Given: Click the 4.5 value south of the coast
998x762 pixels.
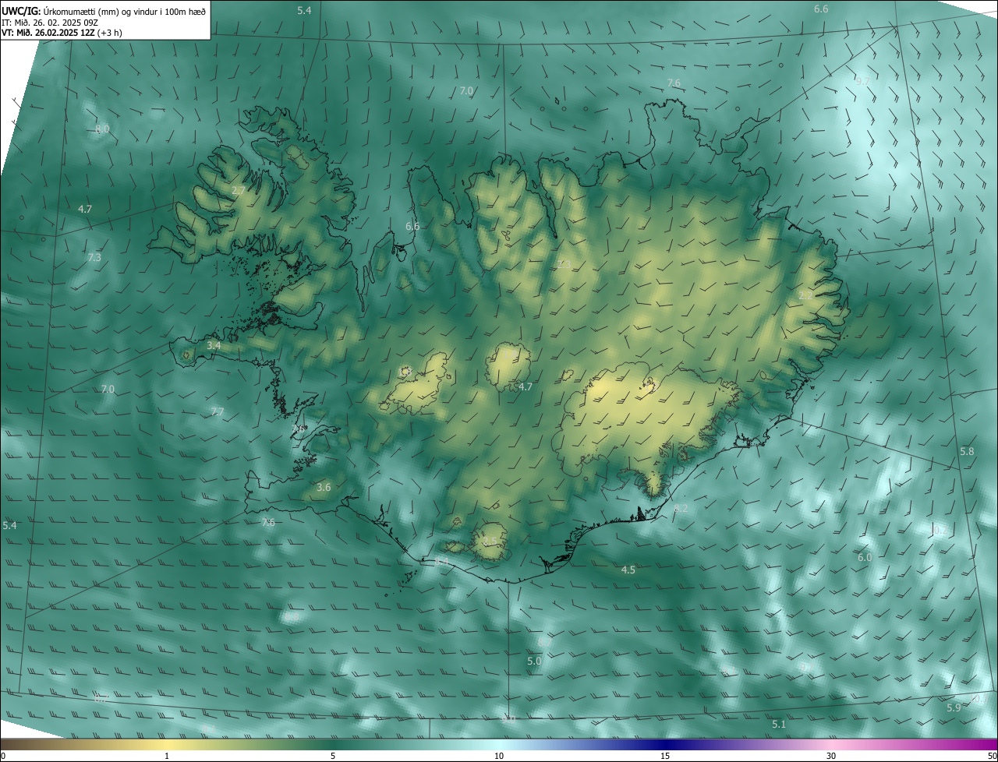Looking at the screenshot, I should tap(628, 570).
